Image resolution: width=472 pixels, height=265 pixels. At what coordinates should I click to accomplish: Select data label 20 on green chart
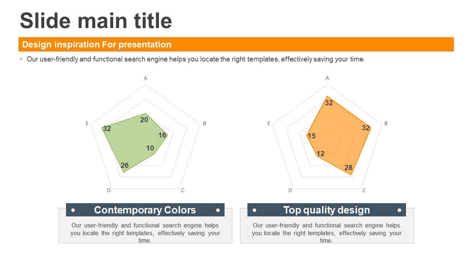click(144, 120)
